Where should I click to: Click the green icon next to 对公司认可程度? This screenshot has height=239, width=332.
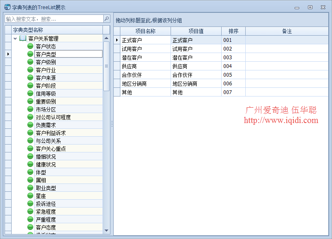pos(30,117)
